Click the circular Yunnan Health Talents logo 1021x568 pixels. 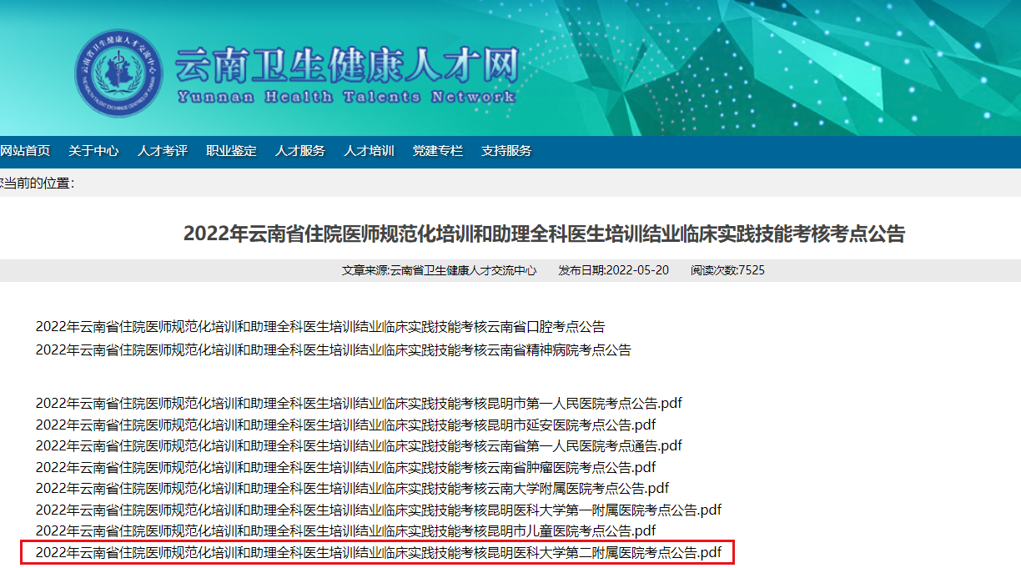pos(118,73)
